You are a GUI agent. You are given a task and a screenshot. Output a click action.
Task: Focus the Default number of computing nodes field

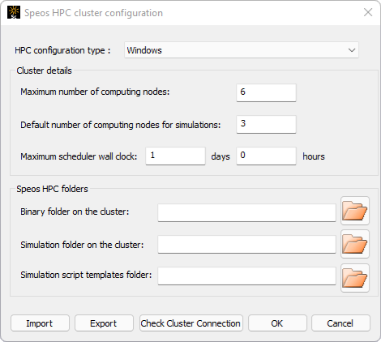[266, 124]
